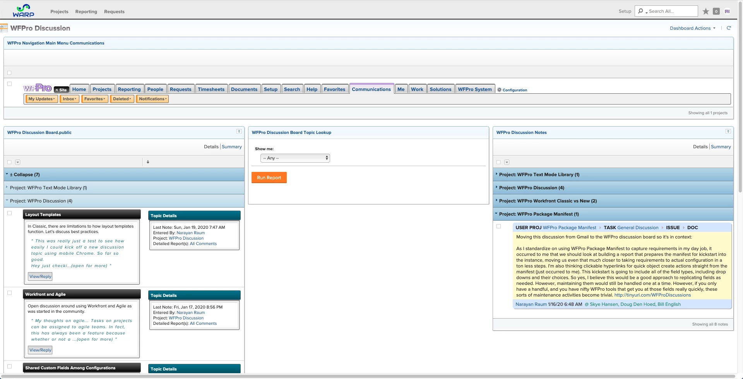743x379 pixels.
Task: Tick select-all checkbox in Discussion Board panel
Action: coord(10,162)
